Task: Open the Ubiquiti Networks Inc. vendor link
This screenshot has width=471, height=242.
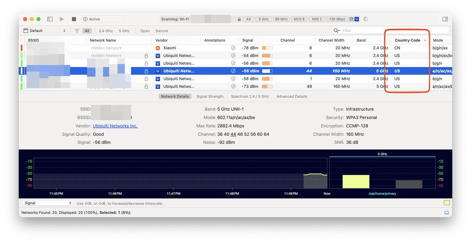Action: click(x=115, y=126)
